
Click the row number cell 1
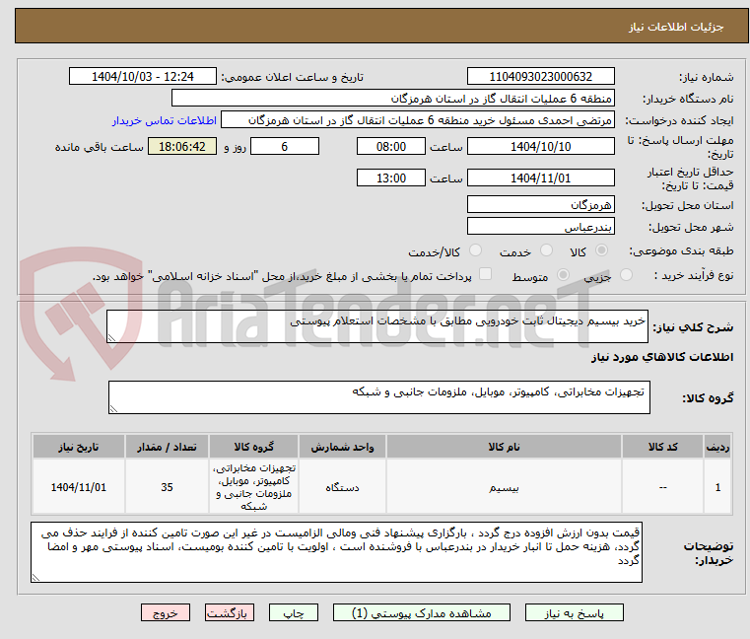tap(717, 487)
